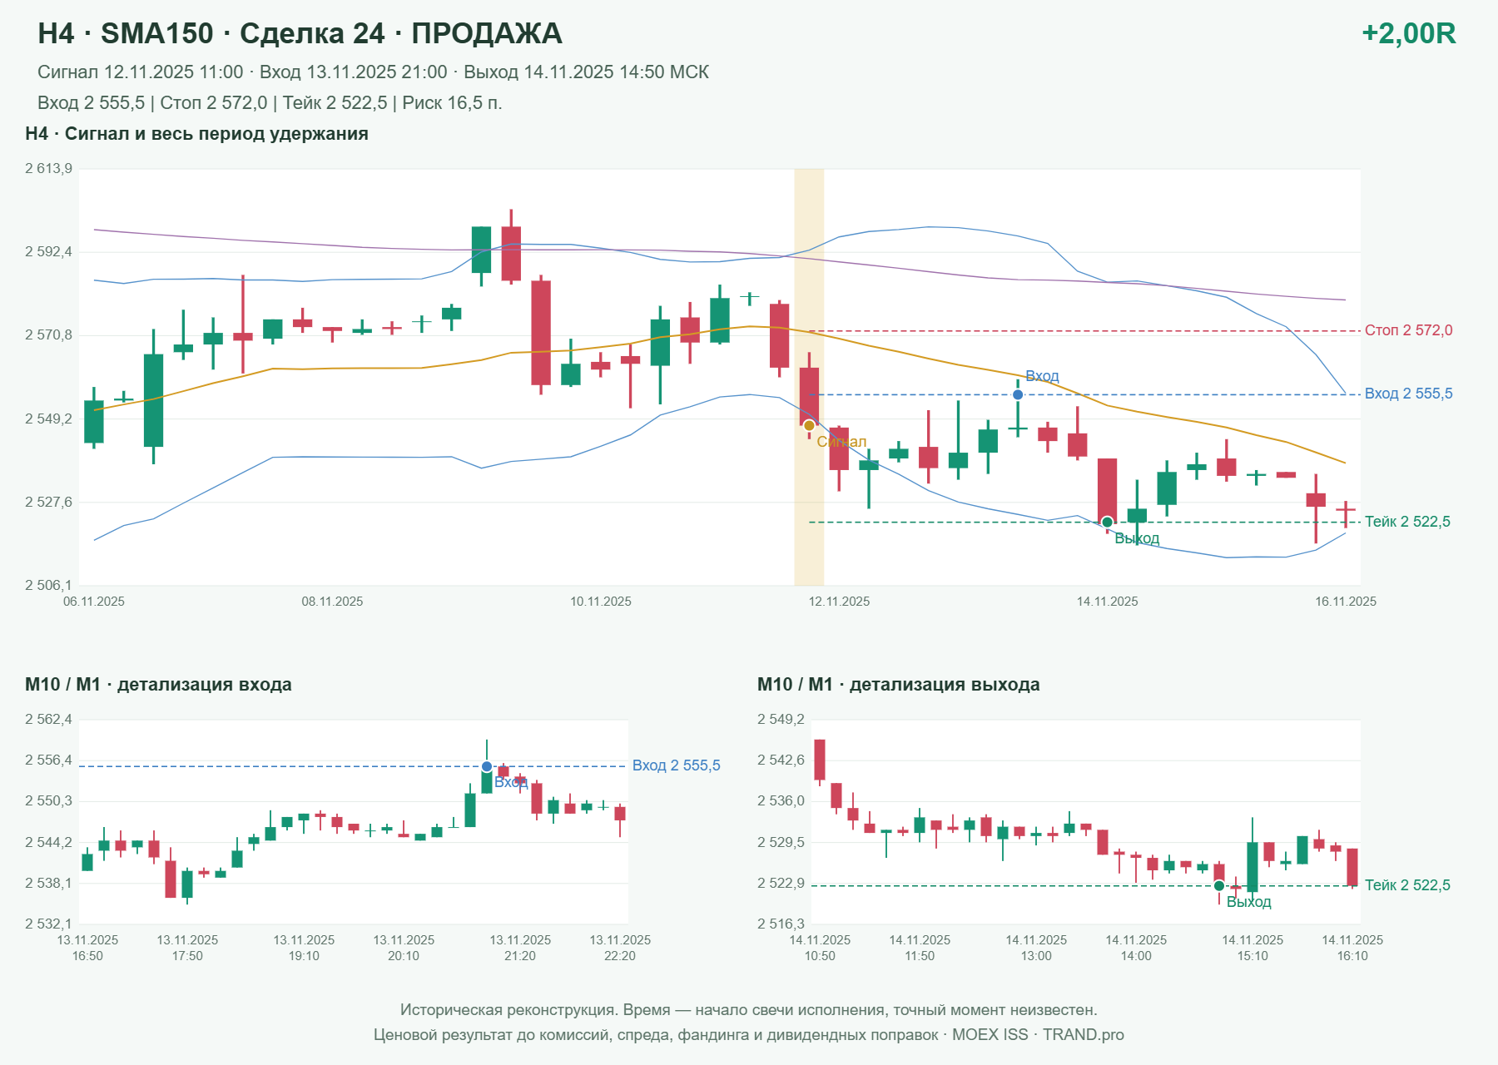Click the 06.11.2025 date on the H4 axis
The width and height of the screenshot is (1498, 1065).
tap(94, 602)
